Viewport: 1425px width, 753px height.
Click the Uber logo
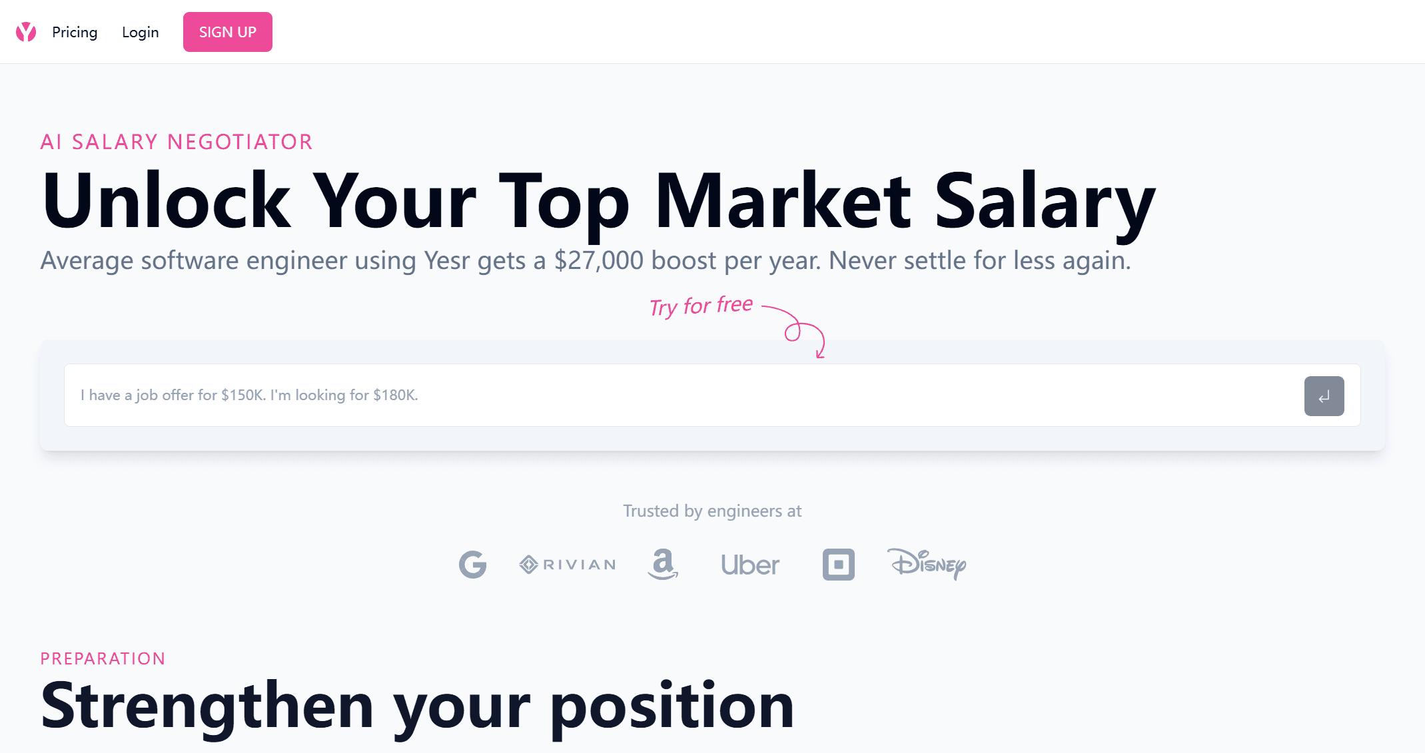point(749,565)
